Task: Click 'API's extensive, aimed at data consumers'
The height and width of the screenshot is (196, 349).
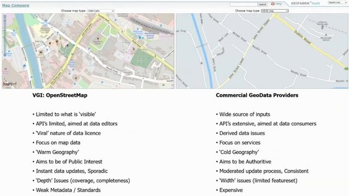Action: 266,124
